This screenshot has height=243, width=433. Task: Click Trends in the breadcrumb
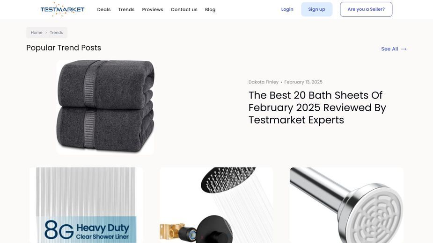[56, 33]
